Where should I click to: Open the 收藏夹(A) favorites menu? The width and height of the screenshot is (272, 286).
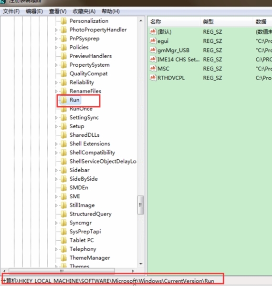click(x=84, y=11)
